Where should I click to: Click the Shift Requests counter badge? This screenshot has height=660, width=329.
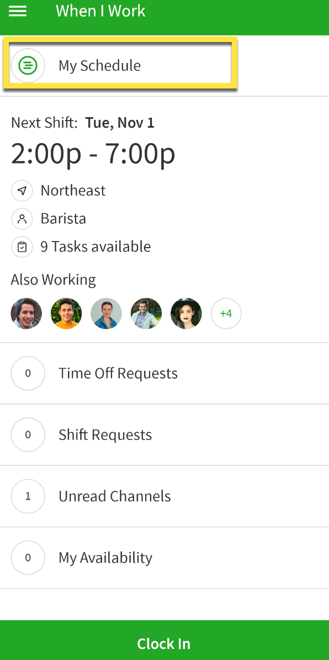[28, 434]
